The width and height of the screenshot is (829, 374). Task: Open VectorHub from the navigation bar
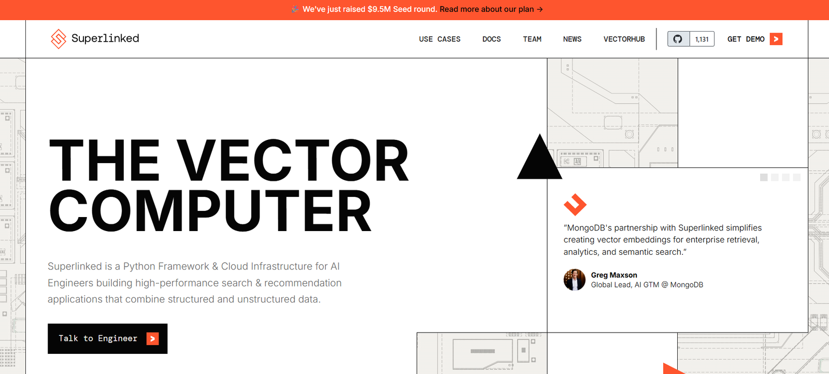624,39
